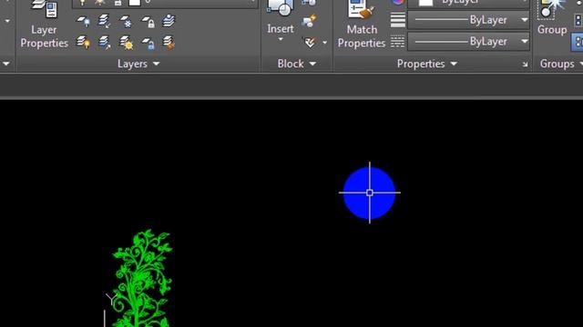Viewport: 583px width, 327px height.
Task: Click the layer Unisolate icon
Action: [105, 43]
